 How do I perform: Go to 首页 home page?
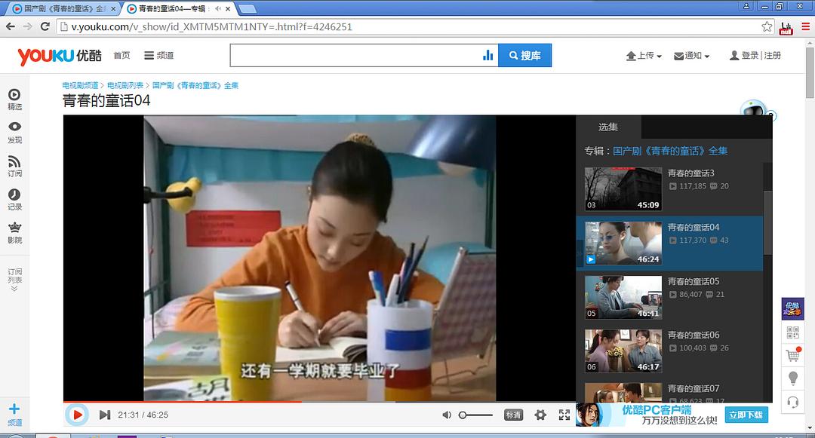[121, 56]
